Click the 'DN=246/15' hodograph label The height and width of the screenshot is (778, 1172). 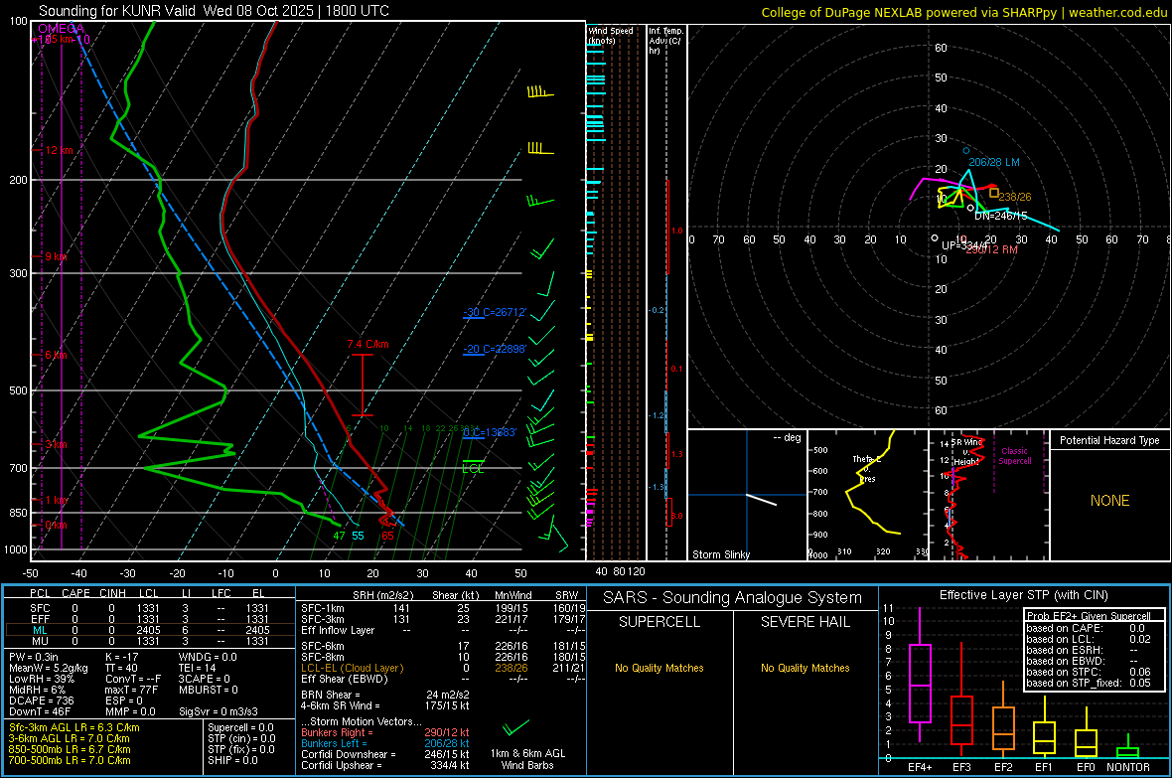(x=1001, y=217)
